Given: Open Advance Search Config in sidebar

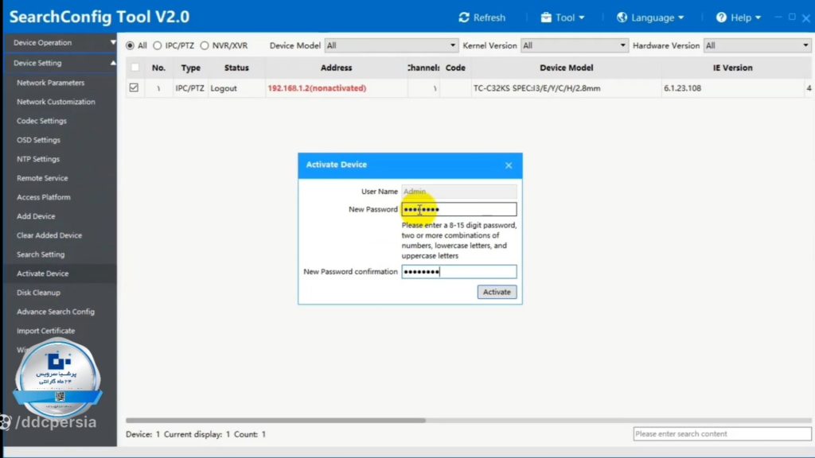Looking at the screenshot, I should pos(56,312).
